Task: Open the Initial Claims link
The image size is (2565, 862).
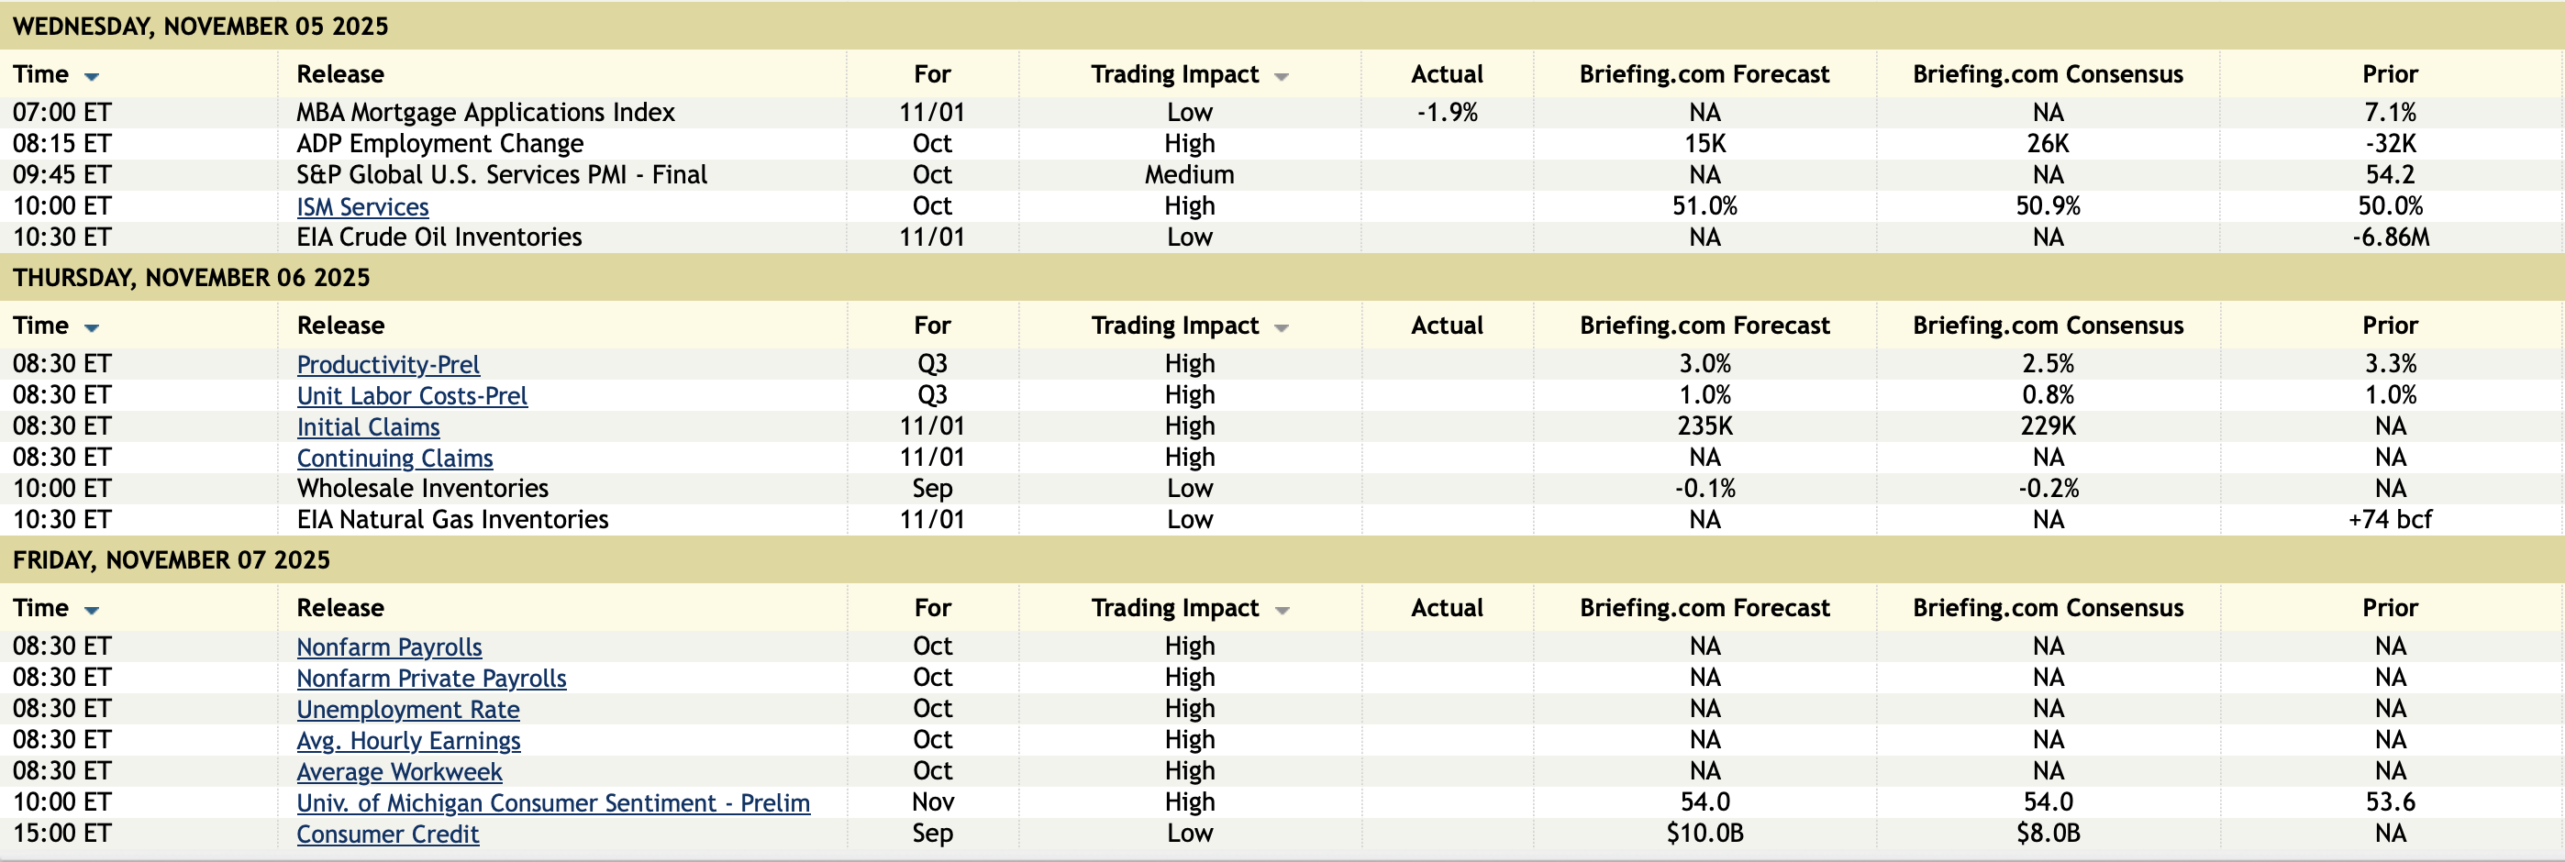Action: [368, 427]
